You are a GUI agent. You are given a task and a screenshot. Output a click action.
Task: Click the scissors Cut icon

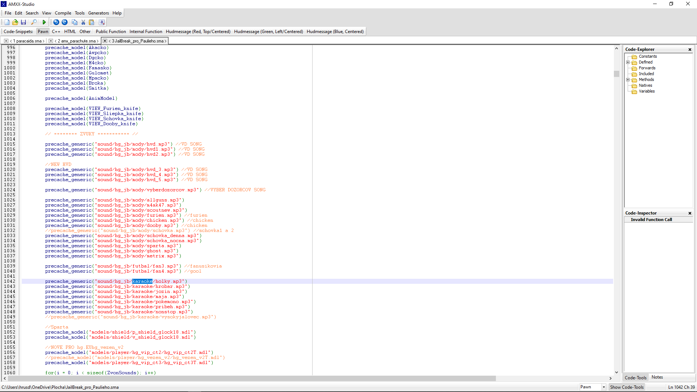[83, 22]
